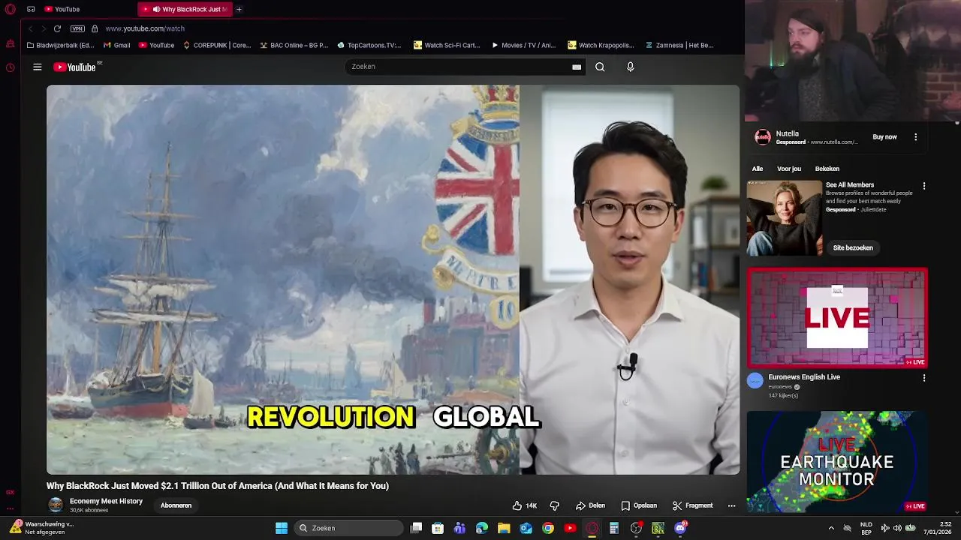The height and width of the screenshot is (540, 961).
Task: Open the Gmail bookmark
Action: point(116,45)
